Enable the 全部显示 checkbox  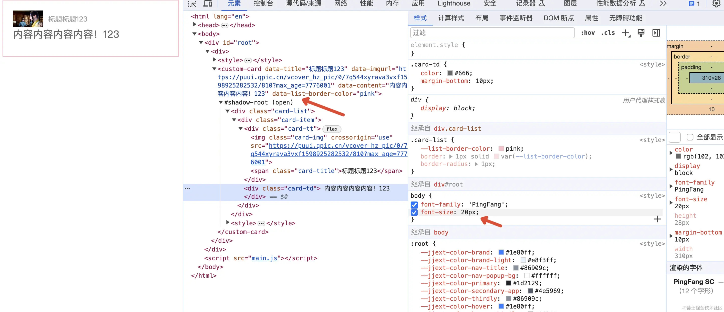click(690, 137)
